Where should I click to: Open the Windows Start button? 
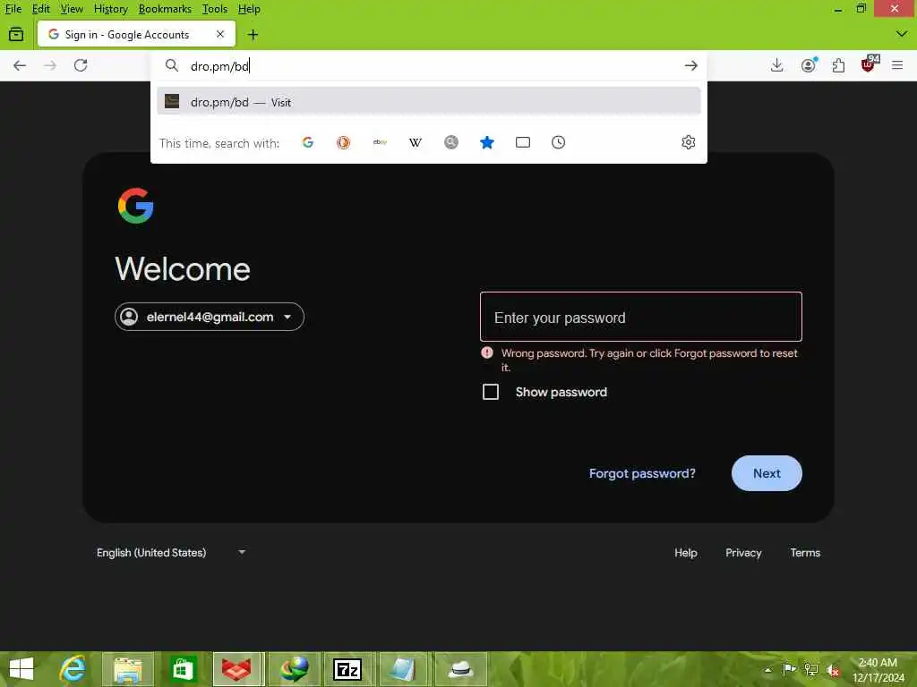coord(21,669)
